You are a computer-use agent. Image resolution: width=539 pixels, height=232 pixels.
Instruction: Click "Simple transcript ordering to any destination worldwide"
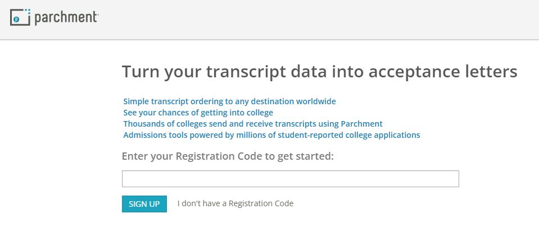pyautogui.click(x=229, y=101)
